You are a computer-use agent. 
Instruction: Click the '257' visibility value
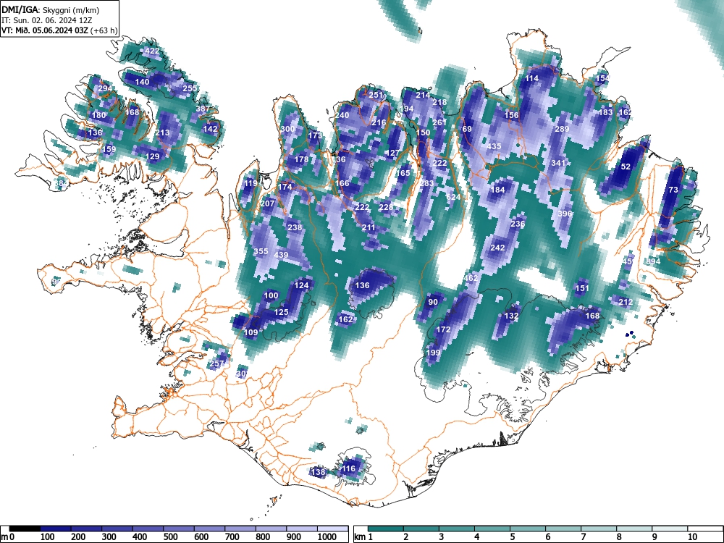click(216, 364)
